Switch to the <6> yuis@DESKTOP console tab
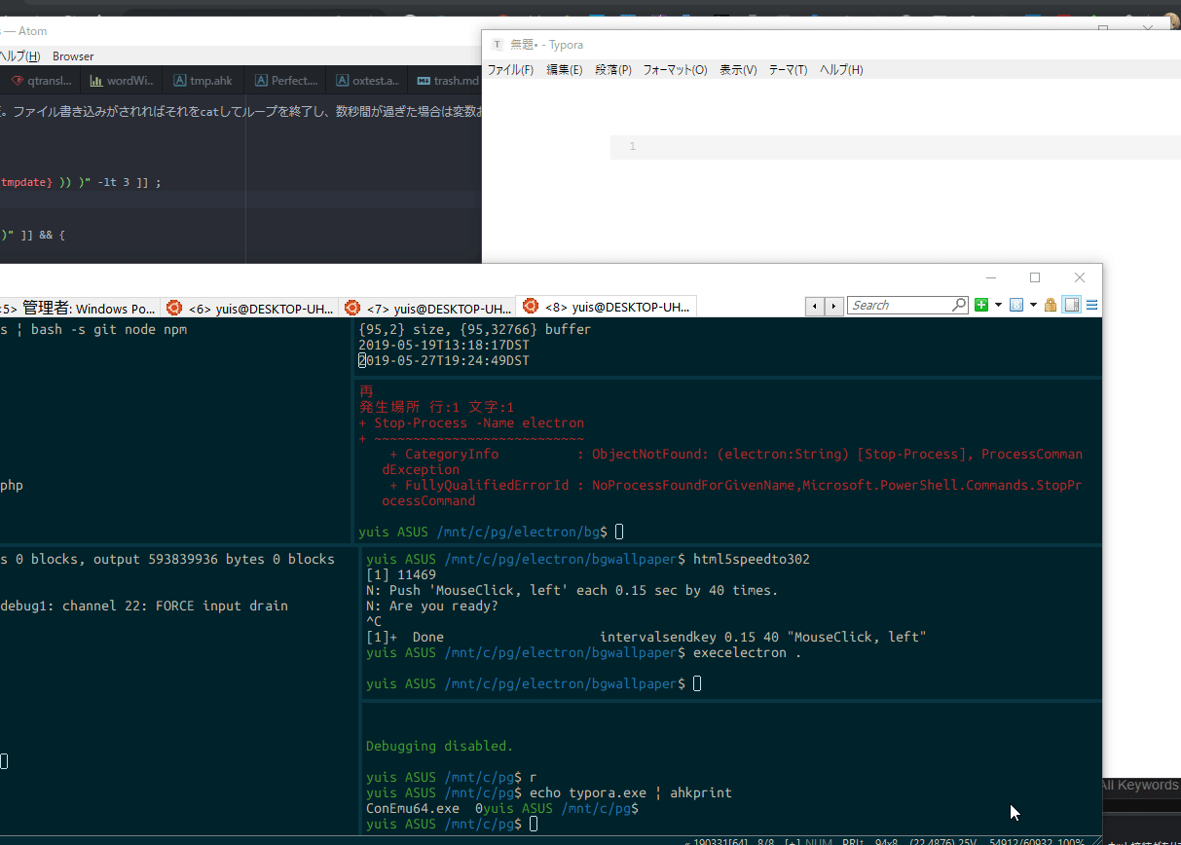The height and width of the screenshot is (845, 1181). click(x=250, y=308)
